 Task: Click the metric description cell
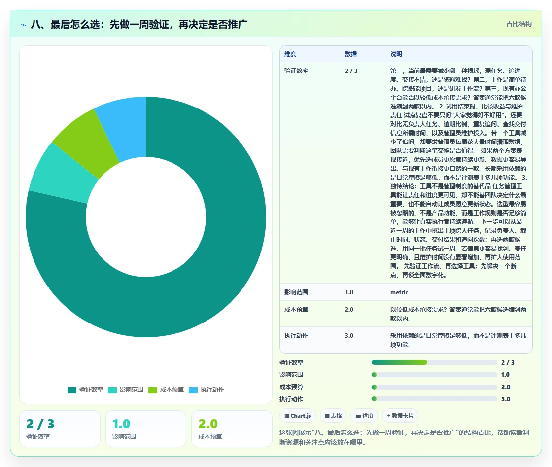pyautogui.click(x=399, y=292)
